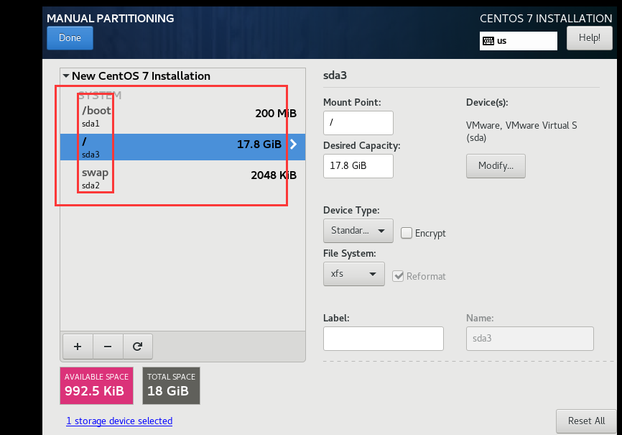Click the 17.8 GiB size in the selected row
This screenshot has width=622, height=435.
[259, 145]
